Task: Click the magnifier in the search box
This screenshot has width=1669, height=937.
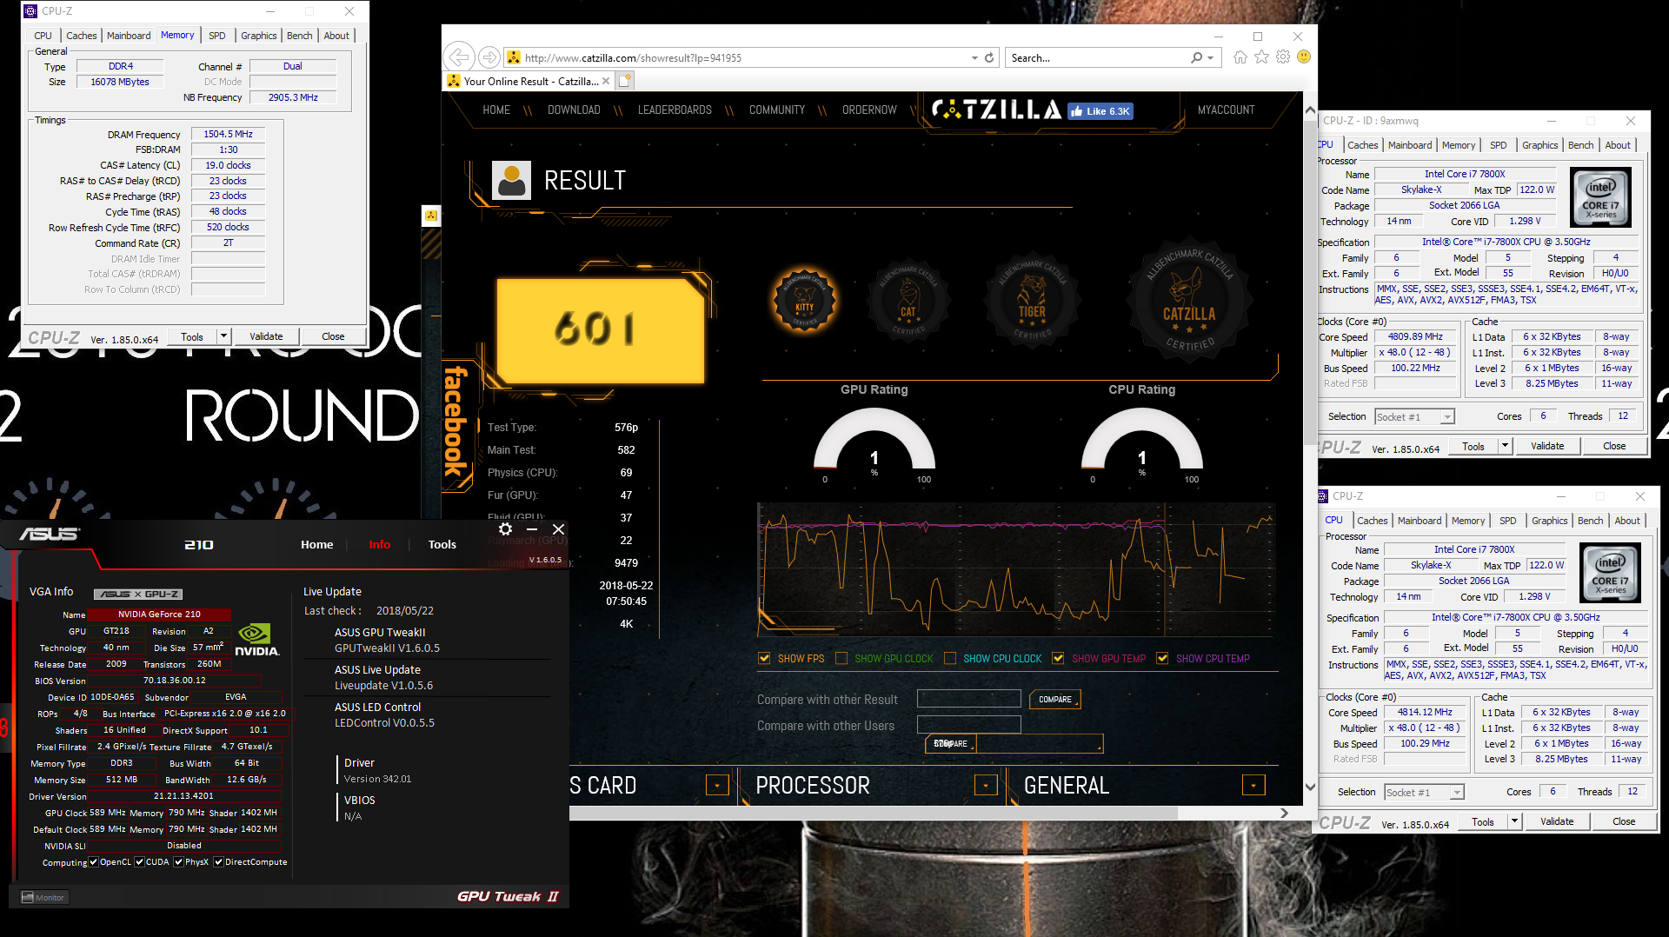Action: click(x=1197, y=57)
